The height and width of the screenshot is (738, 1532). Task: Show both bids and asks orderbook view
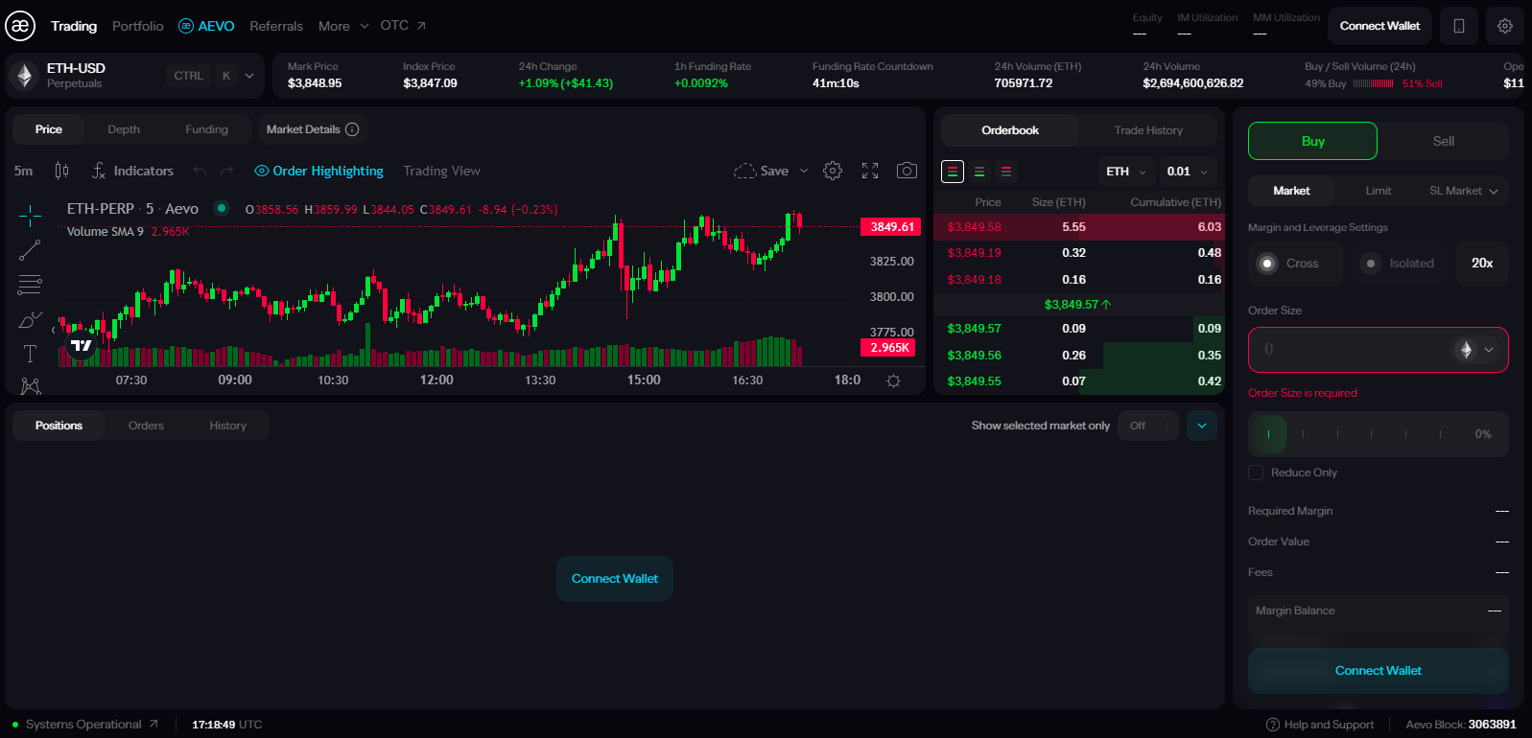(953, 172)
